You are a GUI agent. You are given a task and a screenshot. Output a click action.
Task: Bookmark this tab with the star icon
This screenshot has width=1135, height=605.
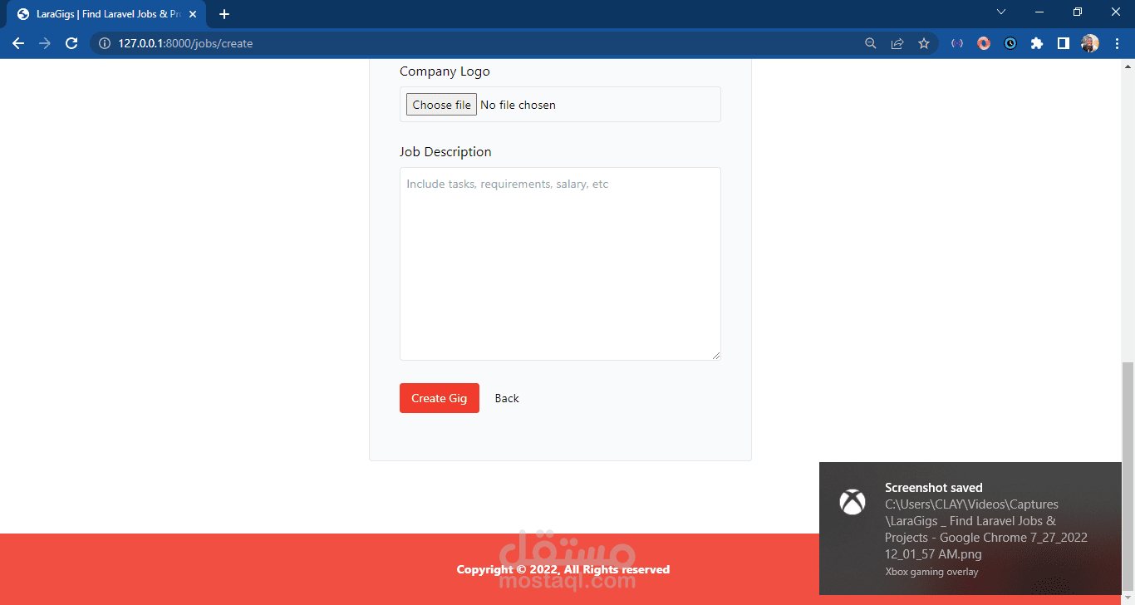(924, 43)
